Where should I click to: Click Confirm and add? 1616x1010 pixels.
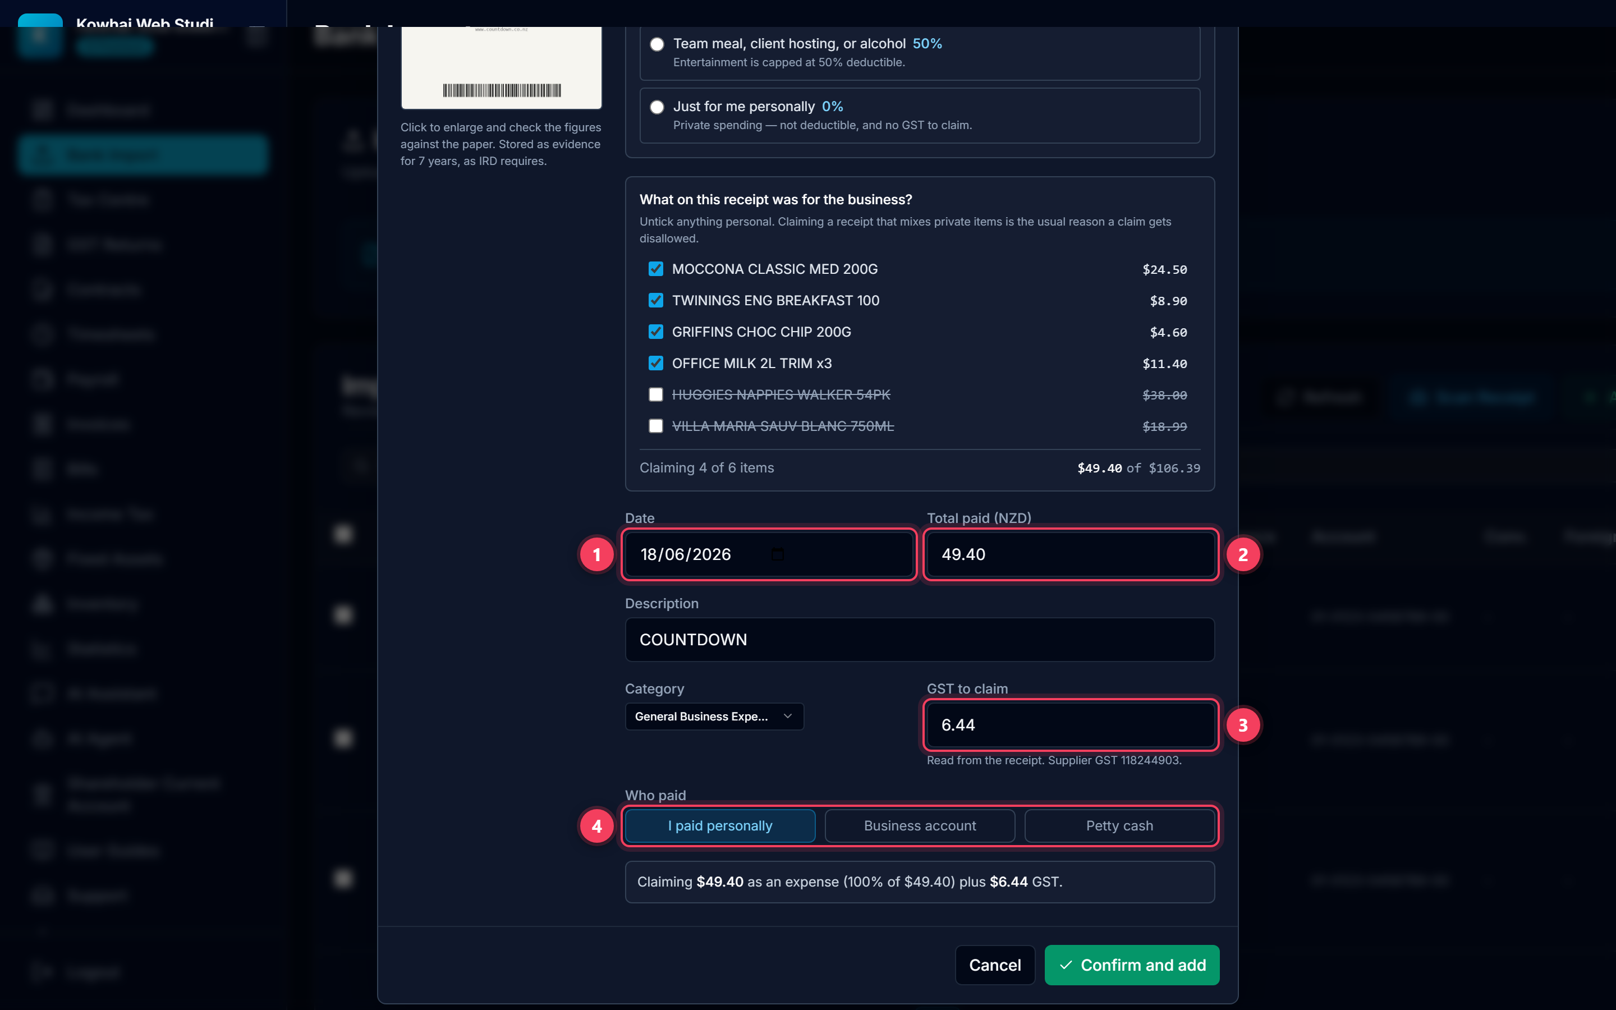point(1132,965)
